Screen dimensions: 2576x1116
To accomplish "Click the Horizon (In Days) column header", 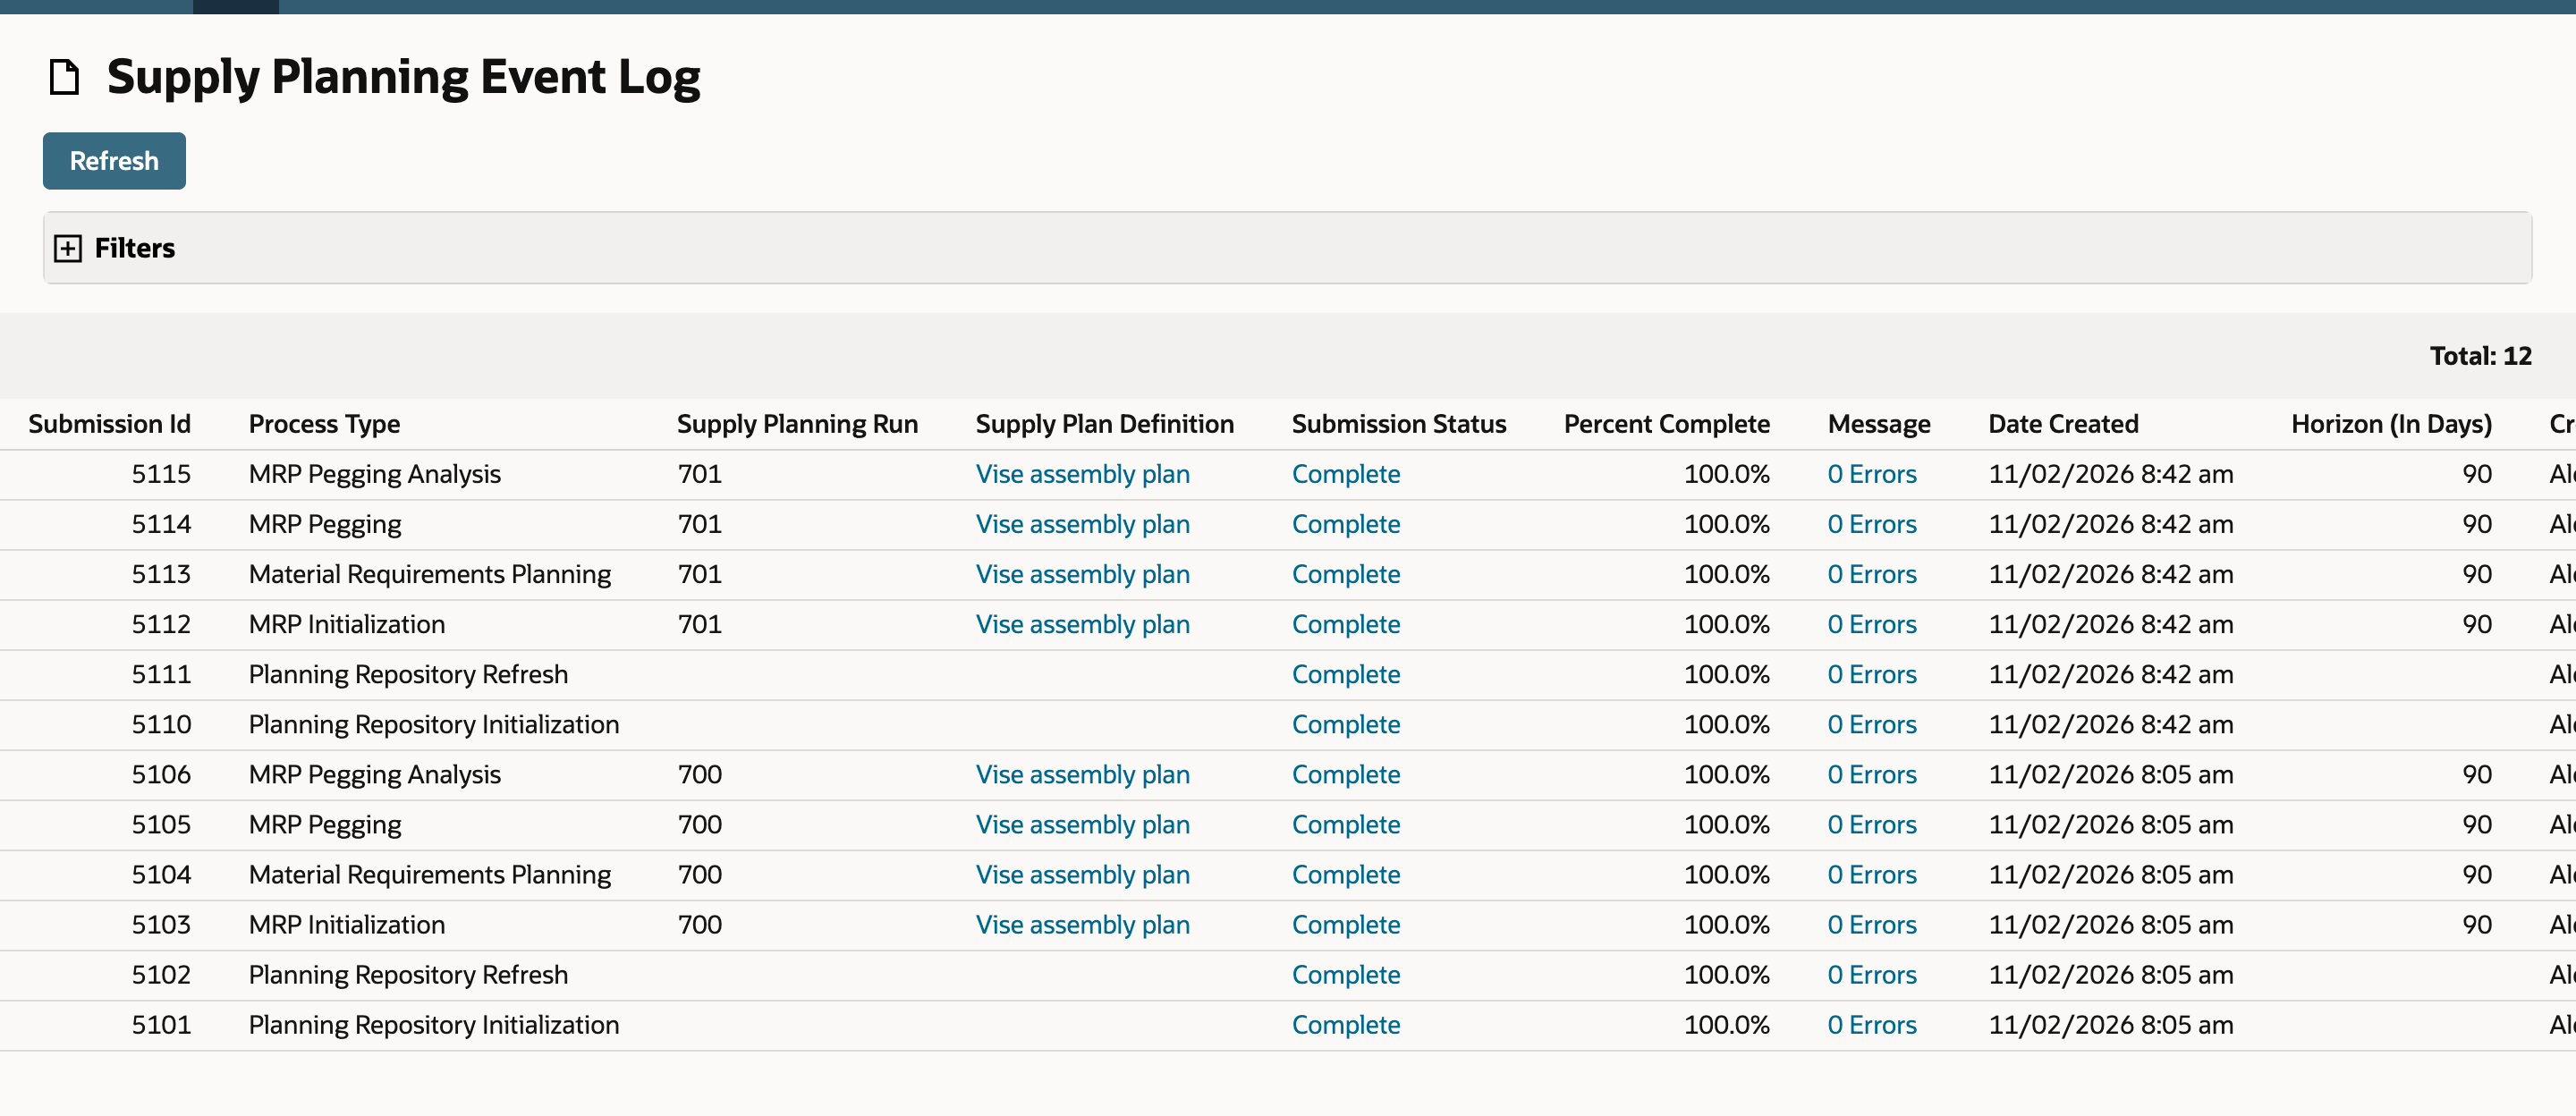I will pos(2391,424).
